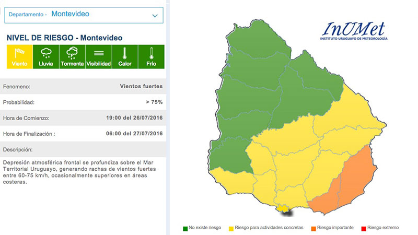Click the yellow 'Riesgo para actividades concretas' swatch
The image size is (418, 235).
pos(231,228)
